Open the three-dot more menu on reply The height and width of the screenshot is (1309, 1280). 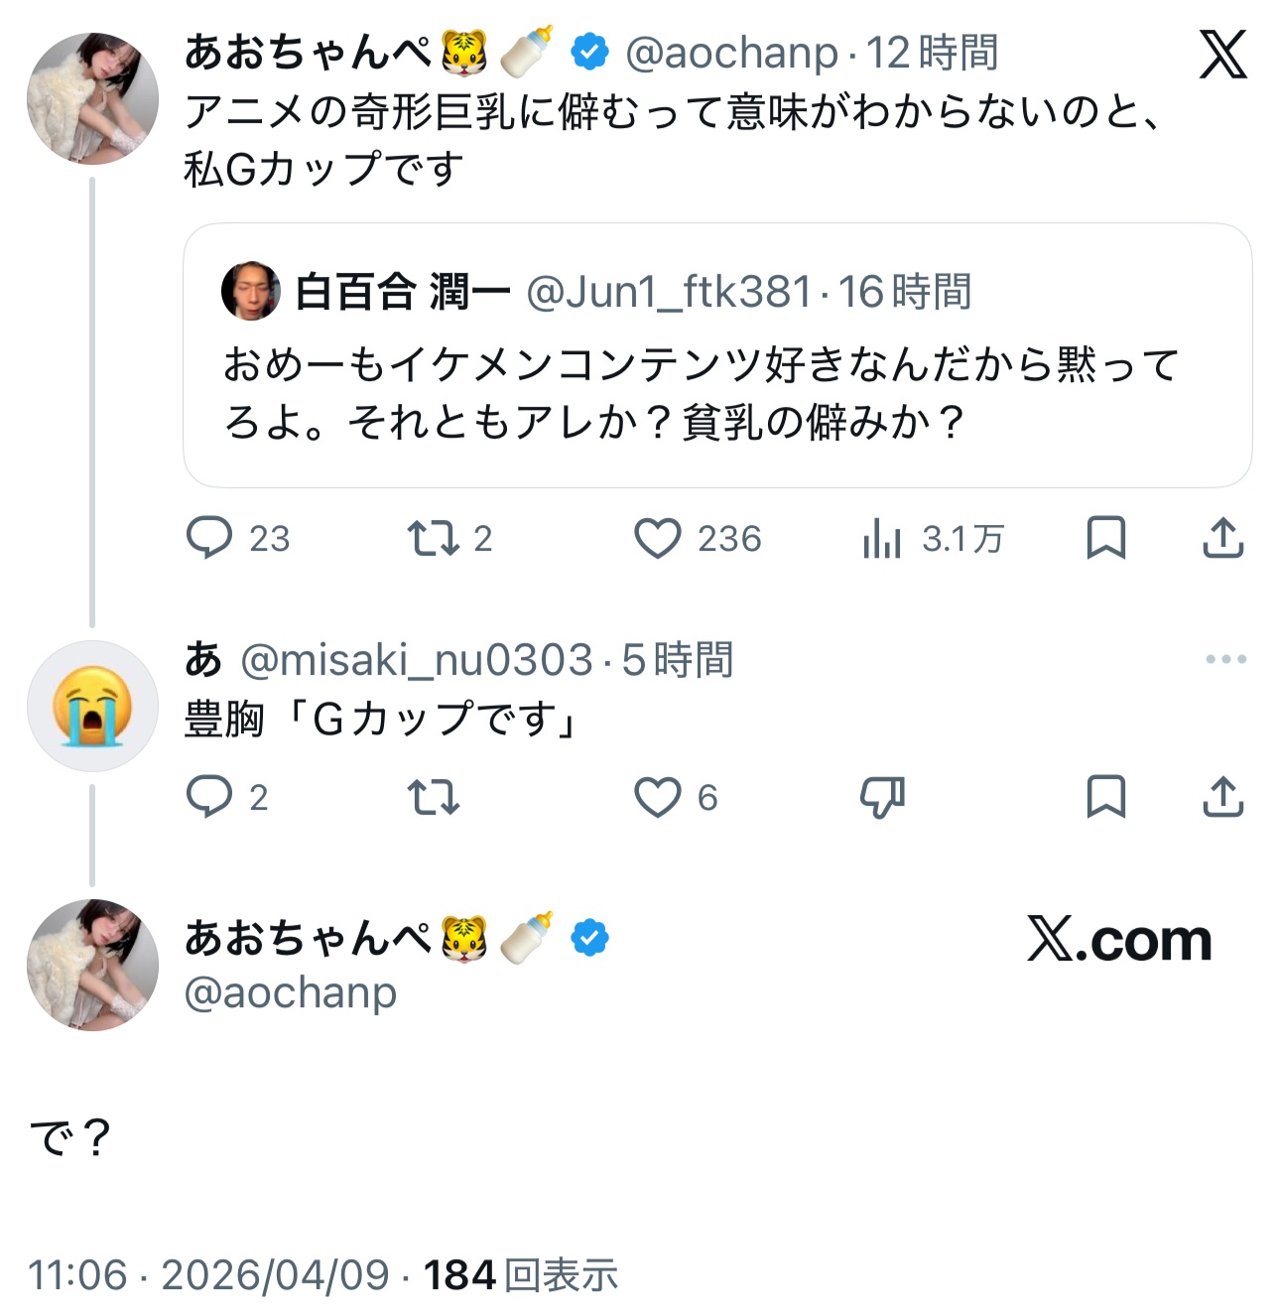click(1225, 659)
